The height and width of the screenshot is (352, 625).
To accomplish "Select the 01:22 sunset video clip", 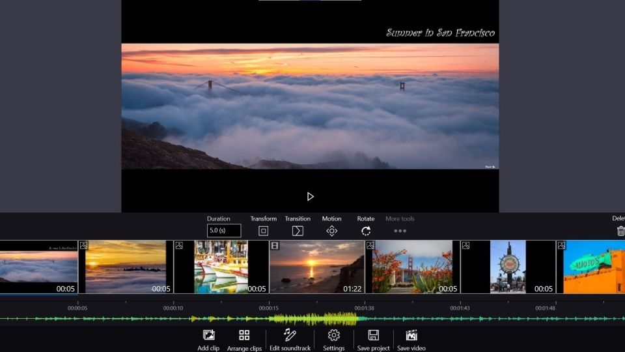I will (x=316, y=267).
